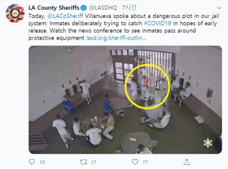Click the sheriff star watermark in video
This screenshot has height=169, width=228.
pyautogui.click(x=208, y=143)
